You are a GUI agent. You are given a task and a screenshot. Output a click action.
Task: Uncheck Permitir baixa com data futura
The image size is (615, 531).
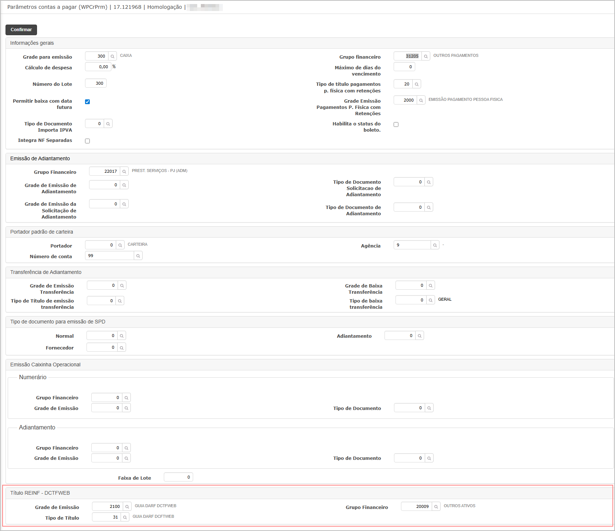pyautogui.click(x=87, y=102)
